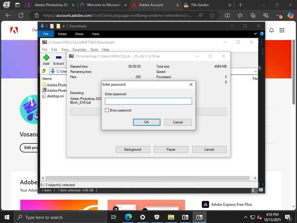Send extraction to Background

click(133, 150)
